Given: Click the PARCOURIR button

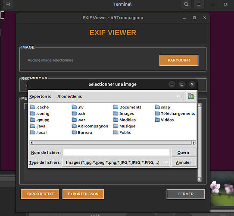Looking at the screenshot, I should click(179, 60).
